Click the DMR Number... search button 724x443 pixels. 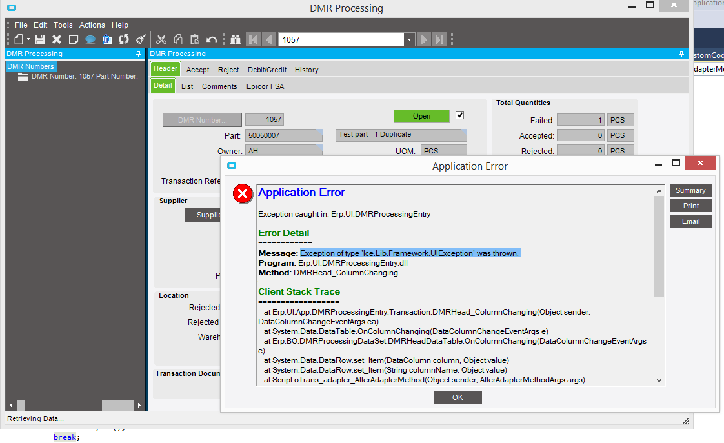click(202, 120)
